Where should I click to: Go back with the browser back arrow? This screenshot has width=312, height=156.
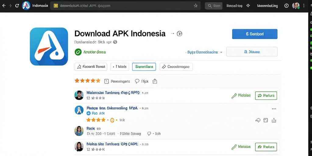(4, 6)
